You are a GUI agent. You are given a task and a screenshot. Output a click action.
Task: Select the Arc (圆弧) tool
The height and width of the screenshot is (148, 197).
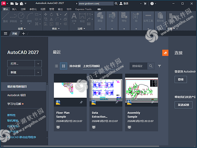pyautogui.click(x=30, y=18)
